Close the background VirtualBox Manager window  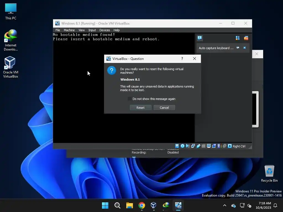pos(257,54)
